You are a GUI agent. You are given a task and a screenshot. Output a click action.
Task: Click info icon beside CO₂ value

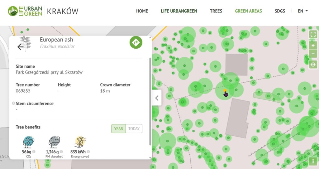click(34, 152)
